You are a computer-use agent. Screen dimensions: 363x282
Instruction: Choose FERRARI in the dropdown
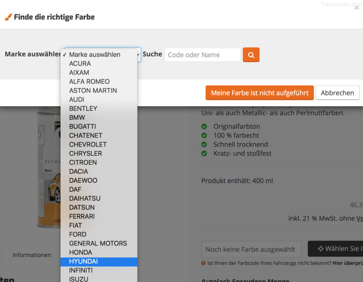coord(99,216)
